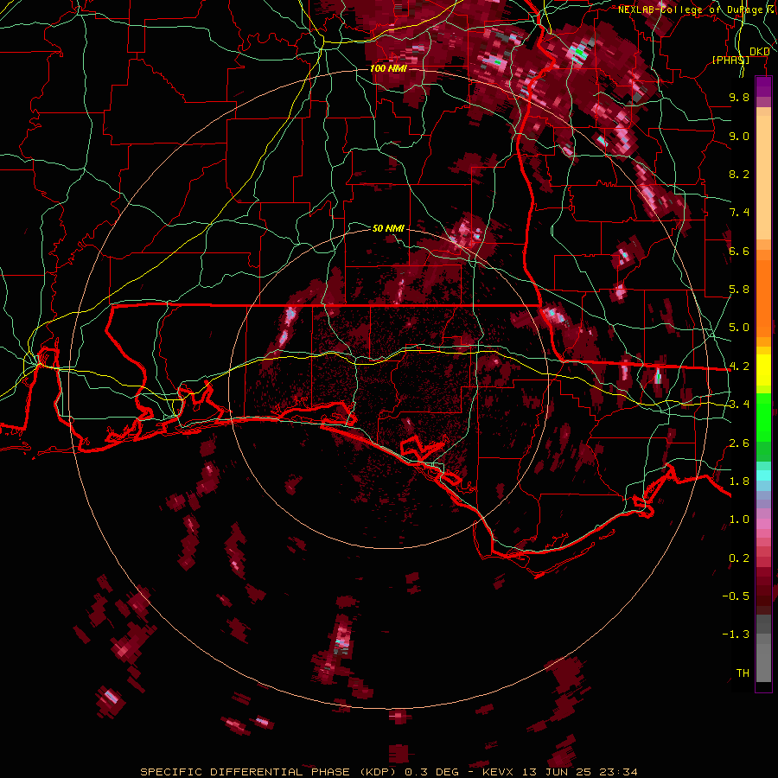Click the 2.6 legend value
Viewport: 778px width, 778px height.
pyautogui.click(x=739, y=443)
